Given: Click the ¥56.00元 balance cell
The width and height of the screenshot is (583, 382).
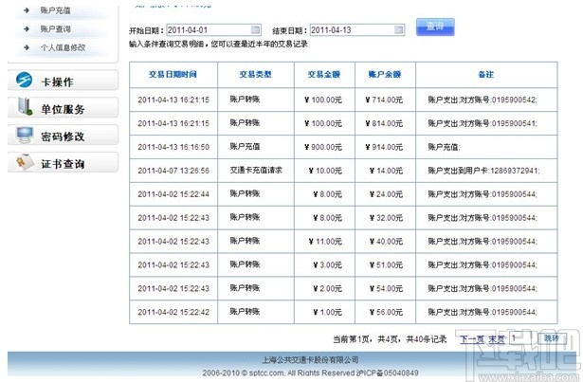Looking at the screenshot, I should pos(387,312).
